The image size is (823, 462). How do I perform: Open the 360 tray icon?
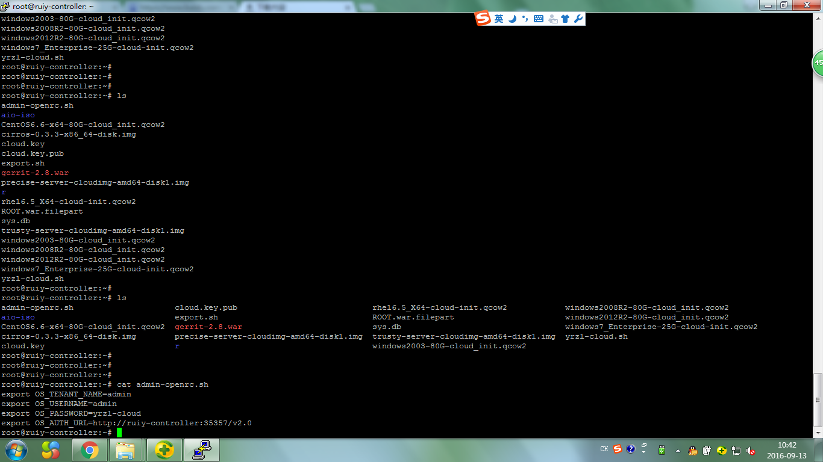tap(721, 450)
